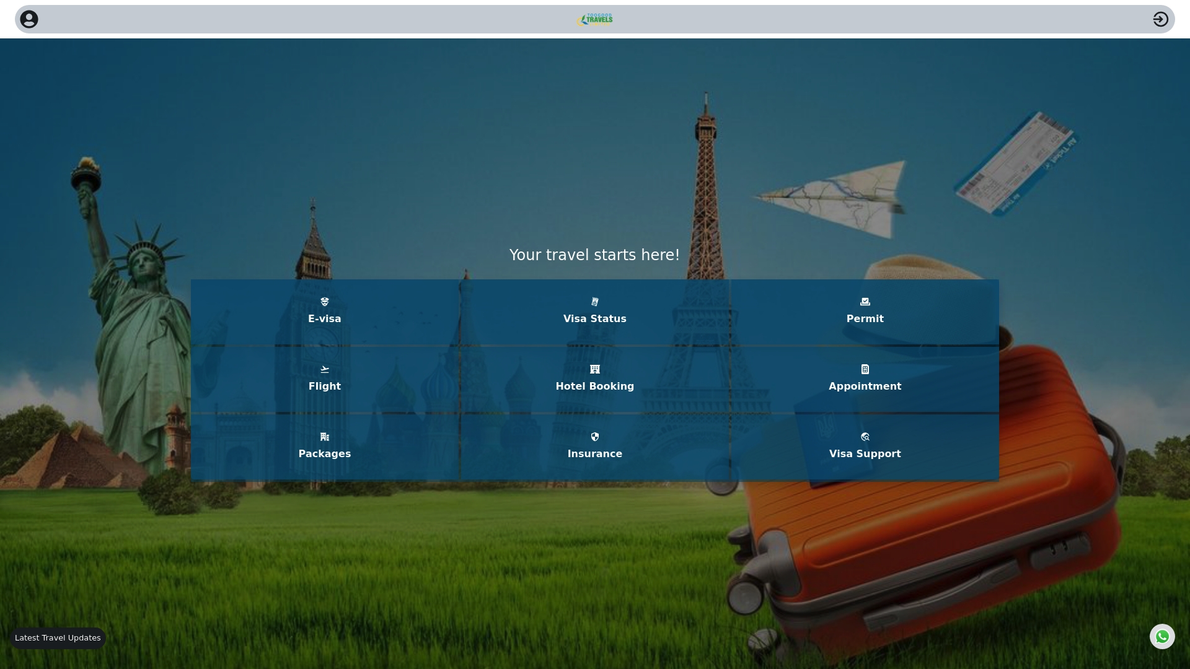Open the Latest Travel Updates button
The width and height of the screenshot is (1190, 669).
pos(58,638)
